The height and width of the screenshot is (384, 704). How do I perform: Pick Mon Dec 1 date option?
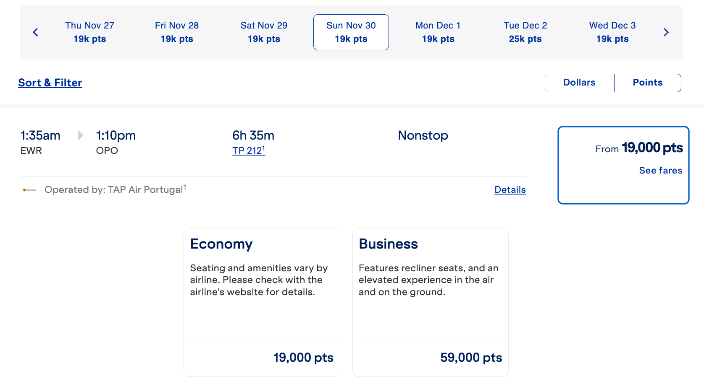(438, 32)
